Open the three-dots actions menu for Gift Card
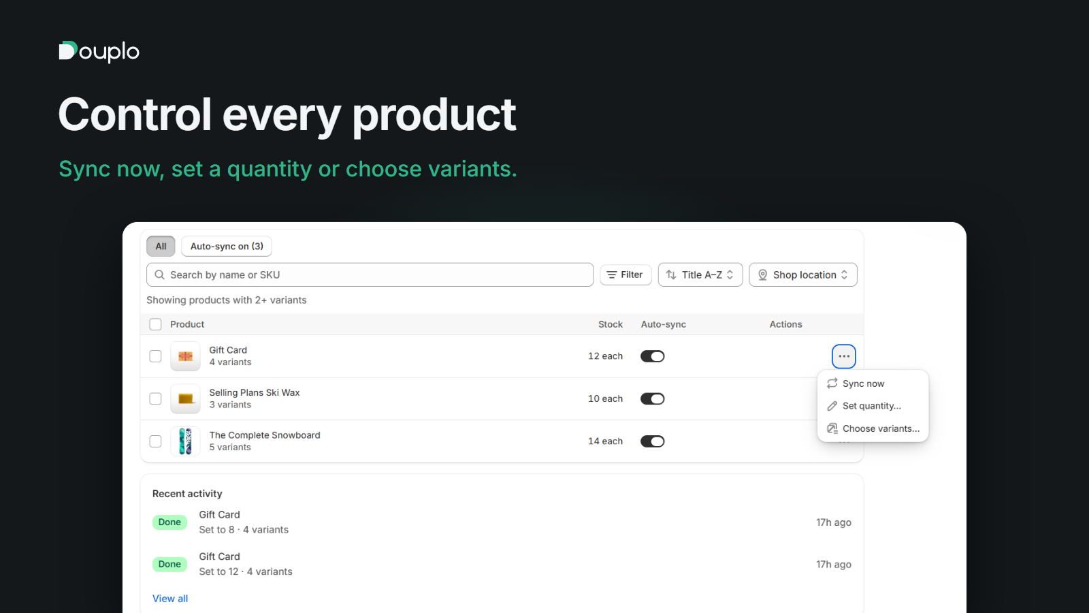This screenshot has height=613, width=1089. [x=844, y=356]
